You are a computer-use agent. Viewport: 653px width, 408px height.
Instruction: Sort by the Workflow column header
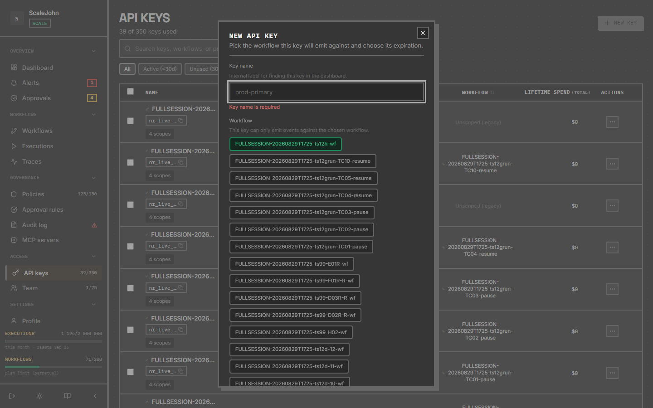coord(478,92)
